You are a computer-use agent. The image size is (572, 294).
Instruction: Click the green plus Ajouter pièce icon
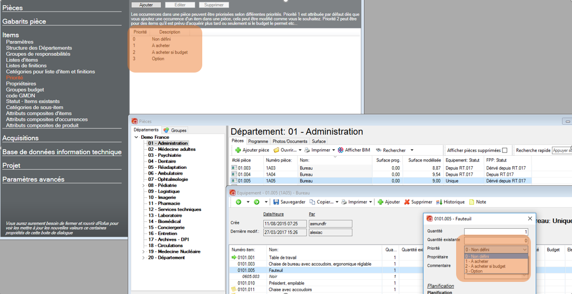click(x=238, y=150)
